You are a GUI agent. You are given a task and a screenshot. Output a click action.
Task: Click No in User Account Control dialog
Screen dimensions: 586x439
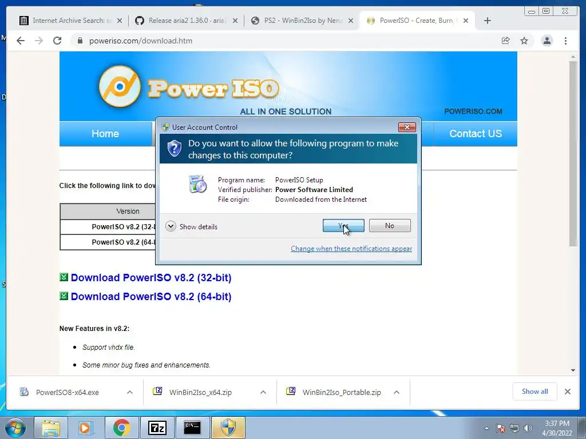click(x=389, y=225)
